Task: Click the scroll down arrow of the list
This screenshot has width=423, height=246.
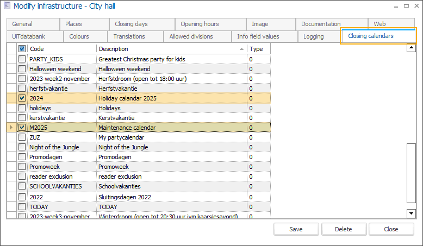Action: point(412,213)
